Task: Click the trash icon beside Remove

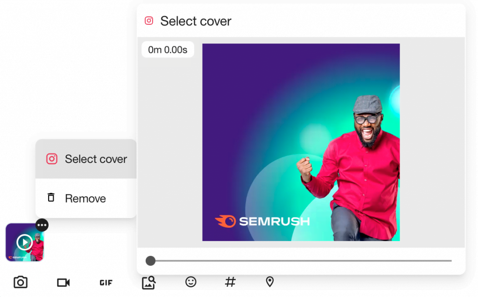Action: [51, 197]
